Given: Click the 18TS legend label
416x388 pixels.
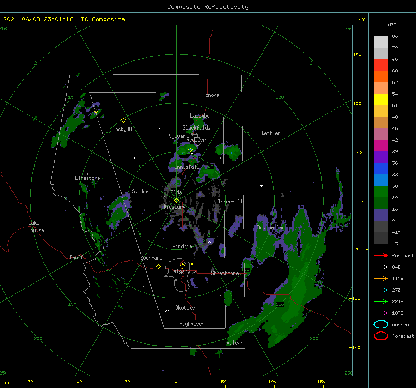Looking at the screenshot, I should click(x=398, y=313).
